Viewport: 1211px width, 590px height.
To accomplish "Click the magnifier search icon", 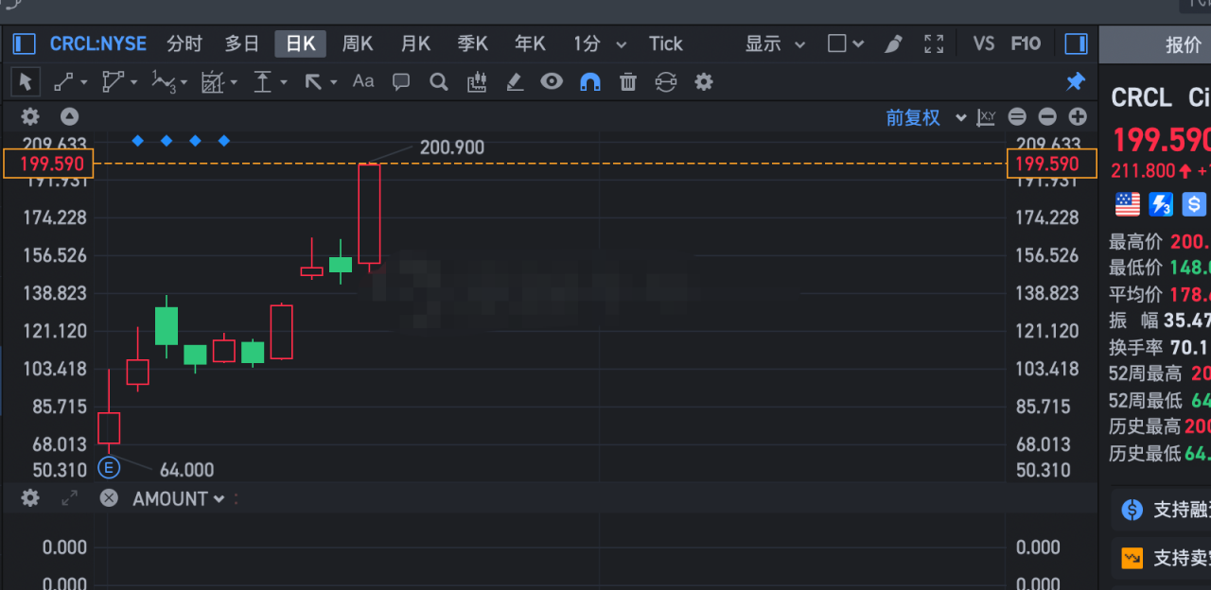I will click(x=438, y=82).
